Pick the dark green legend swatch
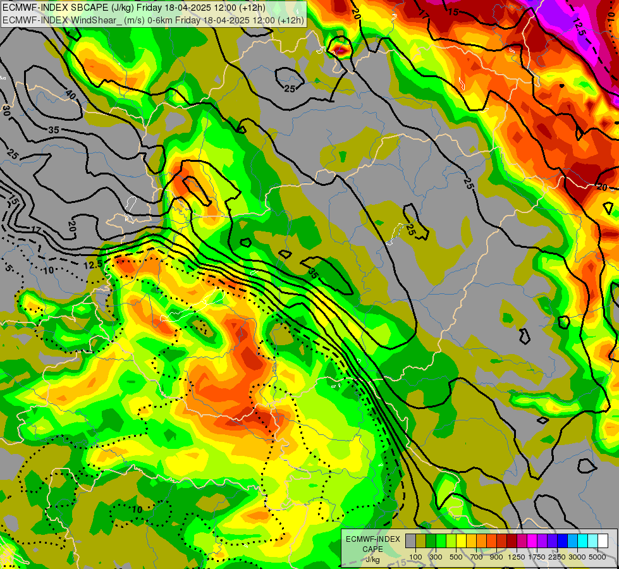The height and width of the screenshot is (569, 619). point(431,541)
